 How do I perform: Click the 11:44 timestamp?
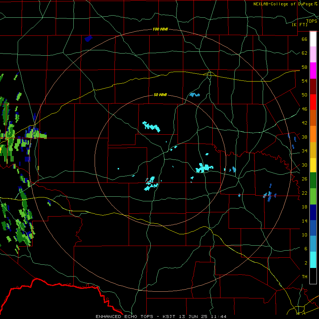219,317
